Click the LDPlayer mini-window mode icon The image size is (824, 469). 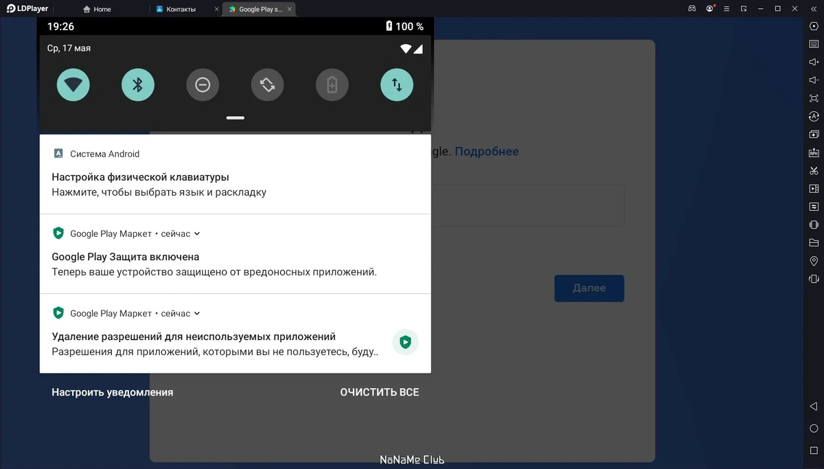coord(744,8)
